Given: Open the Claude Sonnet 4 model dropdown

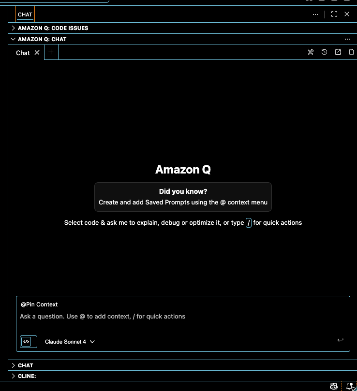Looking at the screenshot, I should (70, 342).
